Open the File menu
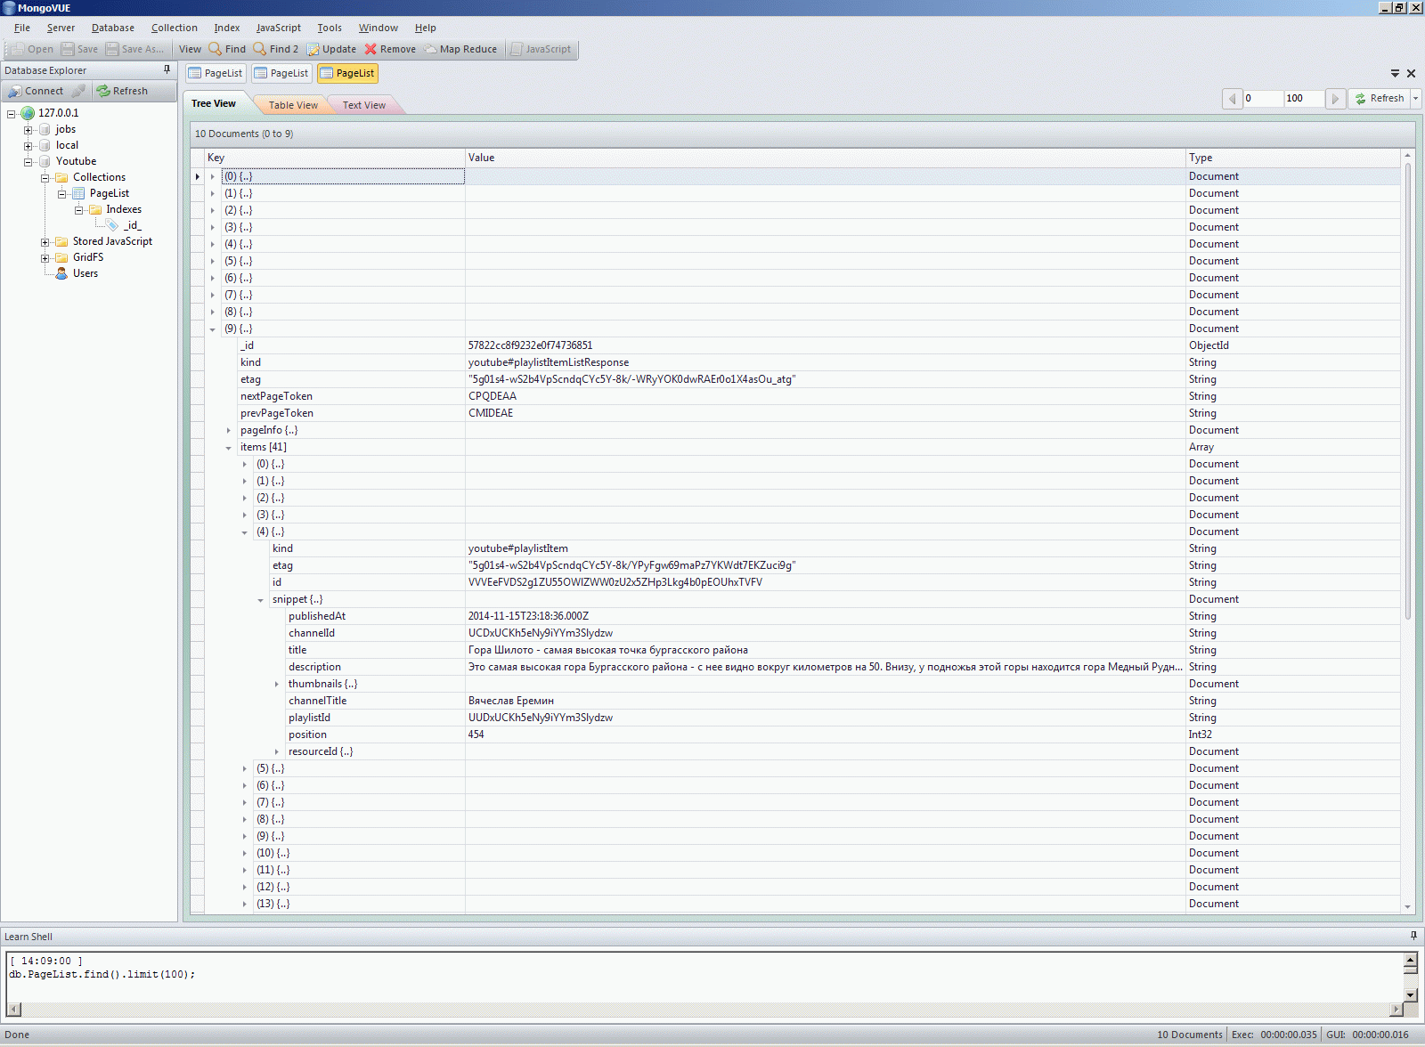 22,28
